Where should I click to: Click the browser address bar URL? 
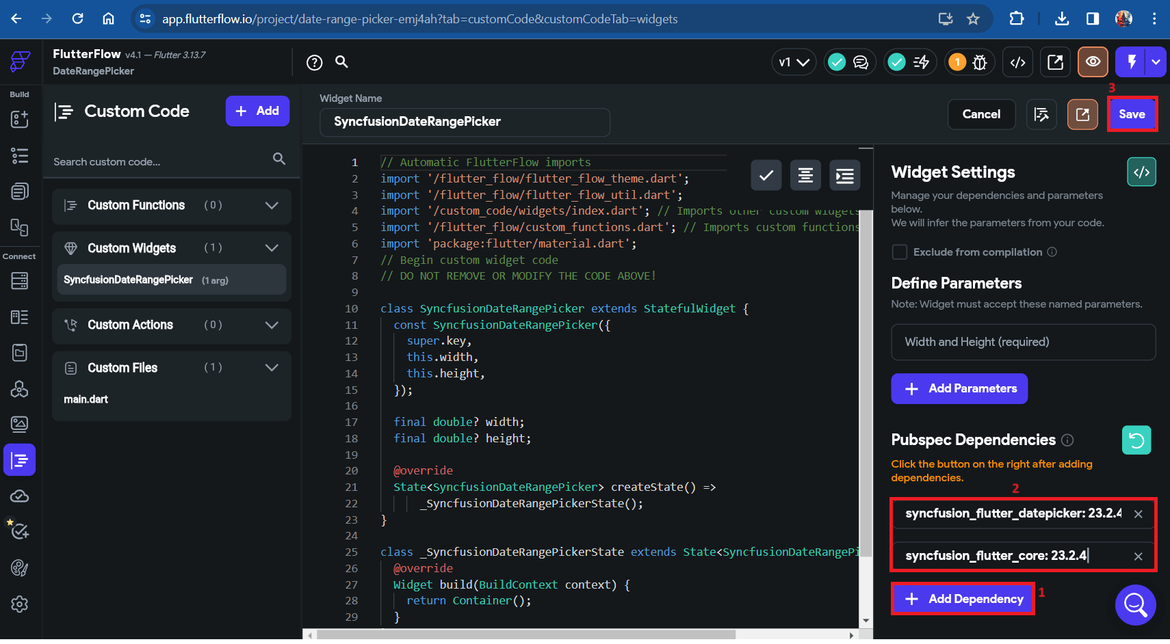coord(420,19)
